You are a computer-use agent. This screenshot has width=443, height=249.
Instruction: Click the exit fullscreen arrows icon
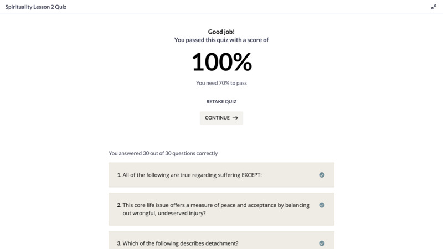click(x=434, y=7)
